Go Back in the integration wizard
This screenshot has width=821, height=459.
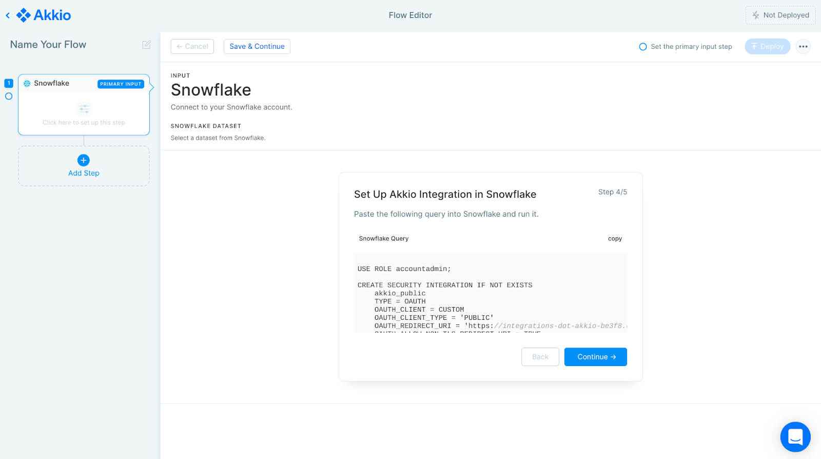540,357
